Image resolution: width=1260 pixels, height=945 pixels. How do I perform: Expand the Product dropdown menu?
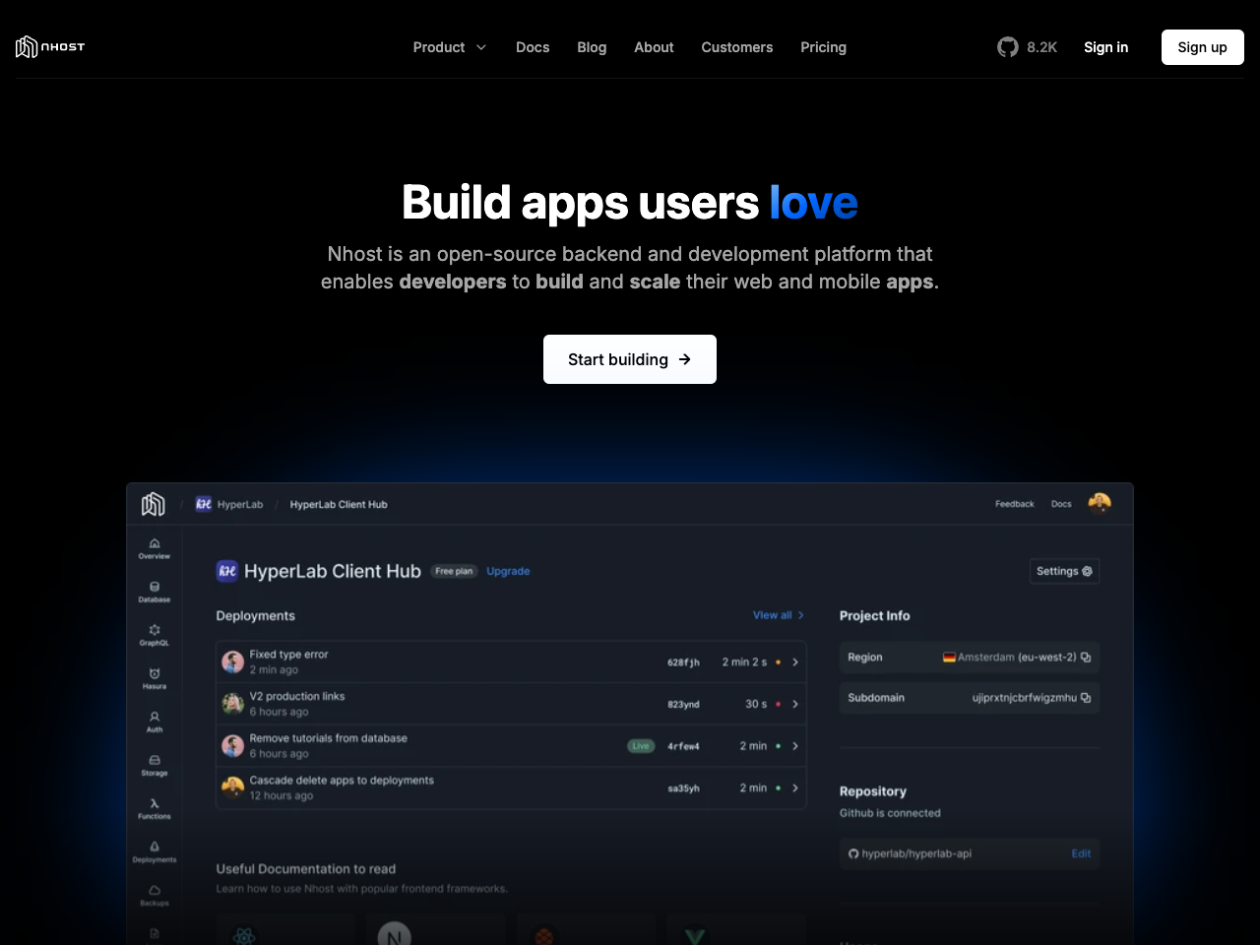(450, 47)
